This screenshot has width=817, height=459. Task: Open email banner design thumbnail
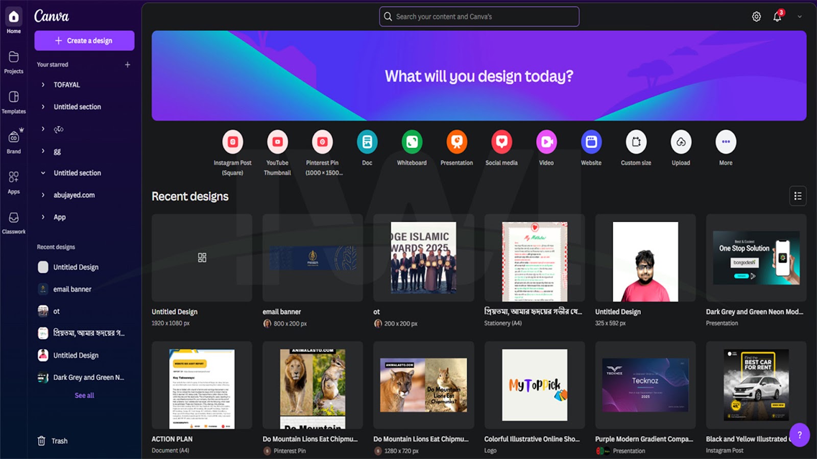click(313, 258)
